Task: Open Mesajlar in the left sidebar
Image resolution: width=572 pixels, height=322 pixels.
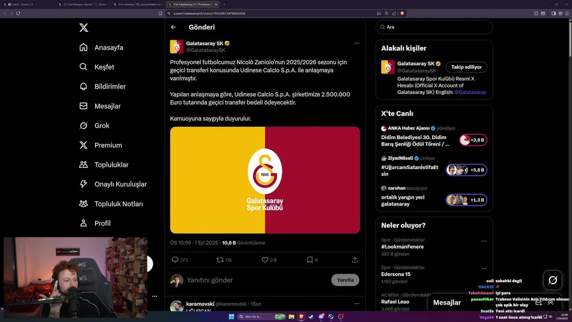Action: pyautogui.click(x=100, y=106)
